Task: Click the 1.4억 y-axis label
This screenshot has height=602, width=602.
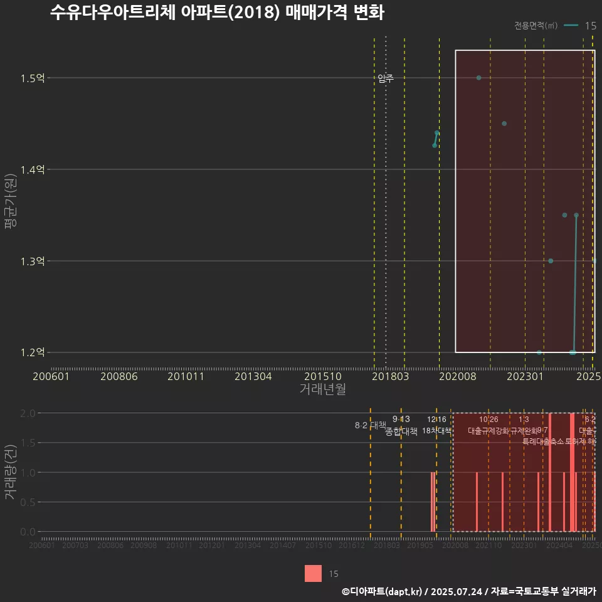Action: [33, 170]
